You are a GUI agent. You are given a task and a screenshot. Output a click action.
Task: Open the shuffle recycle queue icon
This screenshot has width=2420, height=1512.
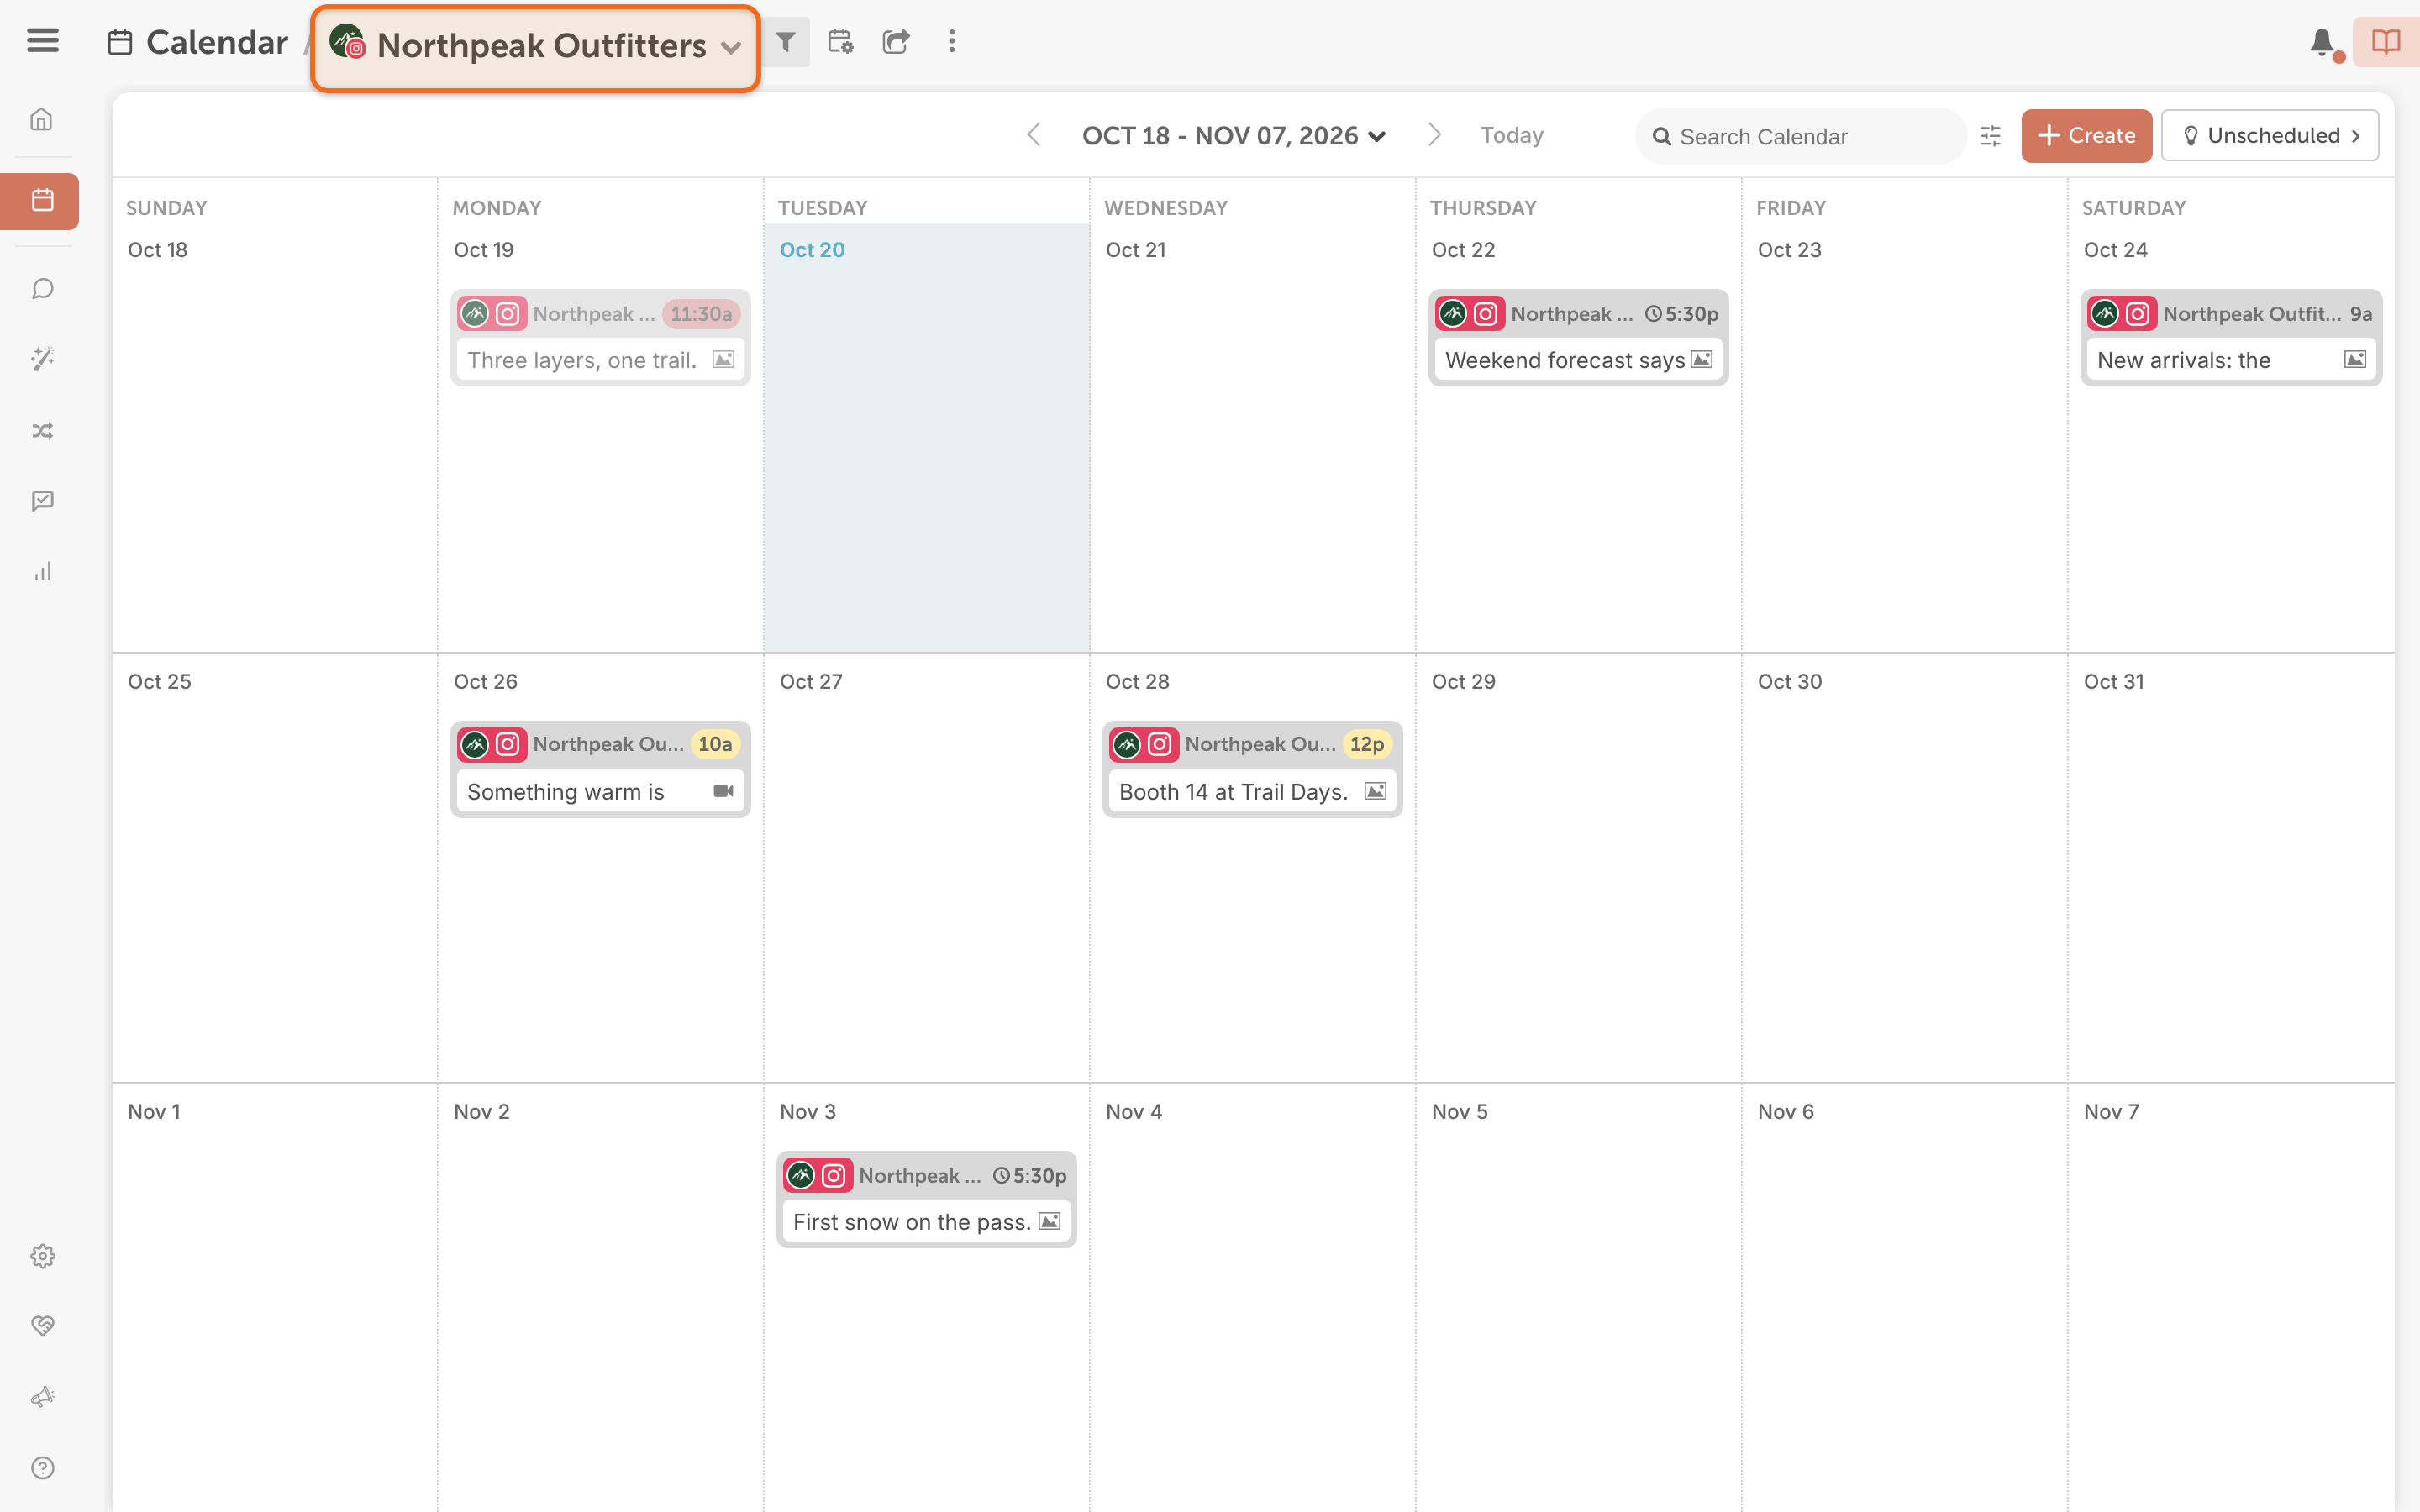pos(42,431)
